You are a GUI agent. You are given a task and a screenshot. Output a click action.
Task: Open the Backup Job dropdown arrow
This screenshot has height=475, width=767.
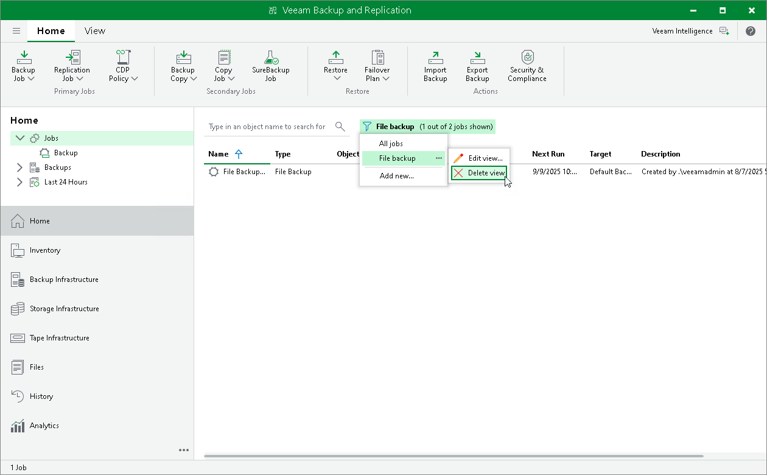(31, 79)
